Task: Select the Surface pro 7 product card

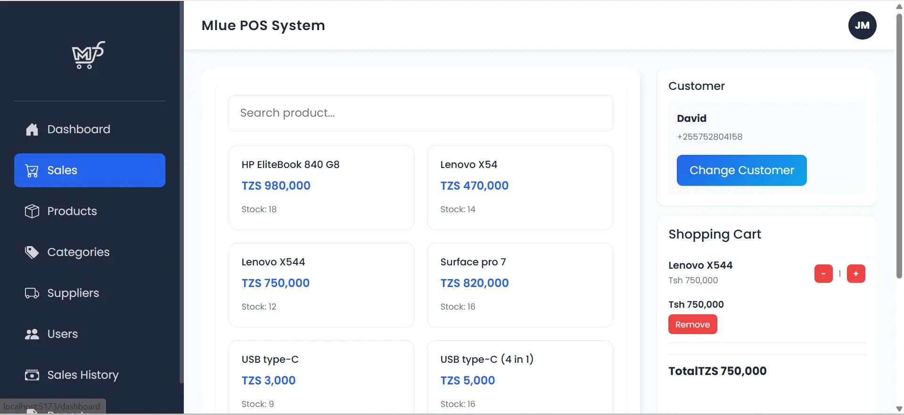Action: 520,285
